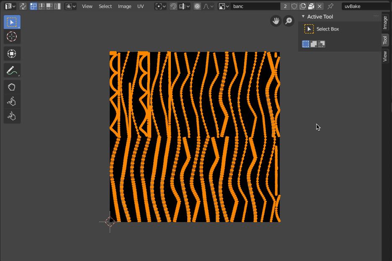Open proportional falloff curve dropdown
Screen dimensions: 392x261
208,6
